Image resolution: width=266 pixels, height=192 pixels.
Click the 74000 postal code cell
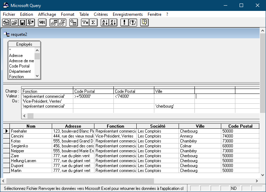pos(240,136)
